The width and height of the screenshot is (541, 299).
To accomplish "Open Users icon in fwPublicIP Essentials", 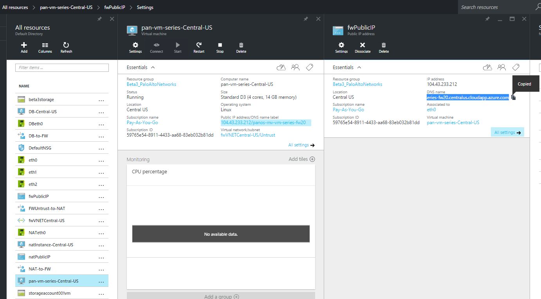I will coord(501,68).
